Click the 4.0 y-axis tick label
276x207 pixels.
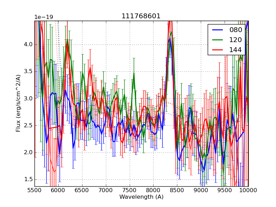[x=28, y=45]
